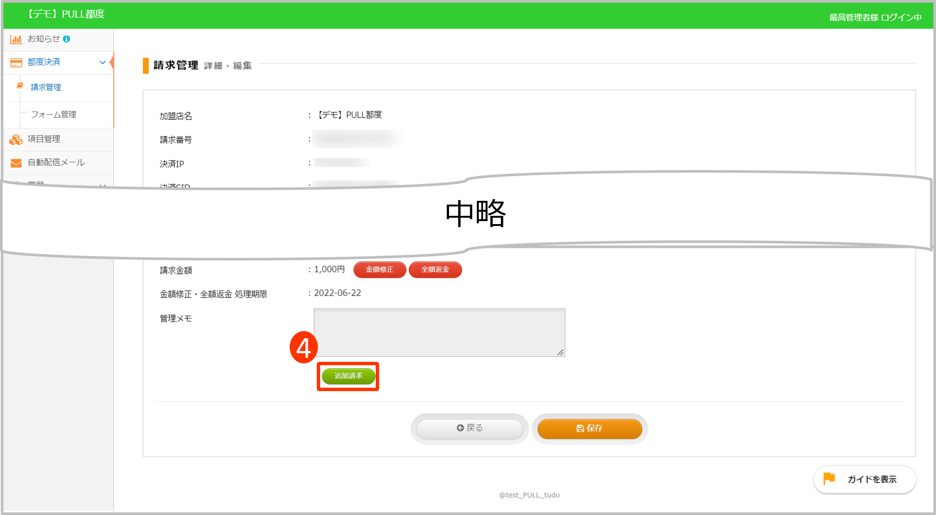
Task: Select 項目管理 menu item
Action: click(x=44, y=139)
